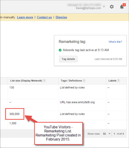Image resolution: width=129 pixels, height=148 pixels.
Task: Open the What's this? help link
Action: 115,42
